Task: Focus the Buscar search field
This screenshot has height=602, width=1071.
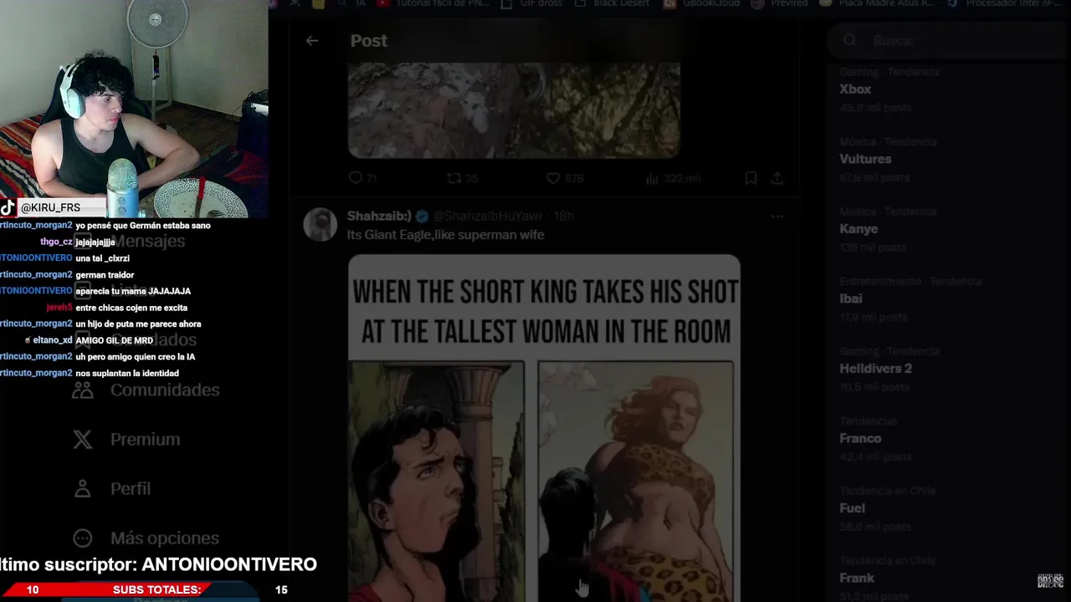Action: coord(949,40)
